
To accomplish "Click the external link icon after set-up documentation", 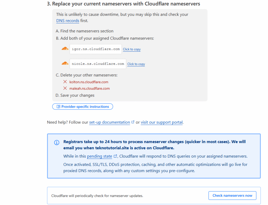I will 133,122.
